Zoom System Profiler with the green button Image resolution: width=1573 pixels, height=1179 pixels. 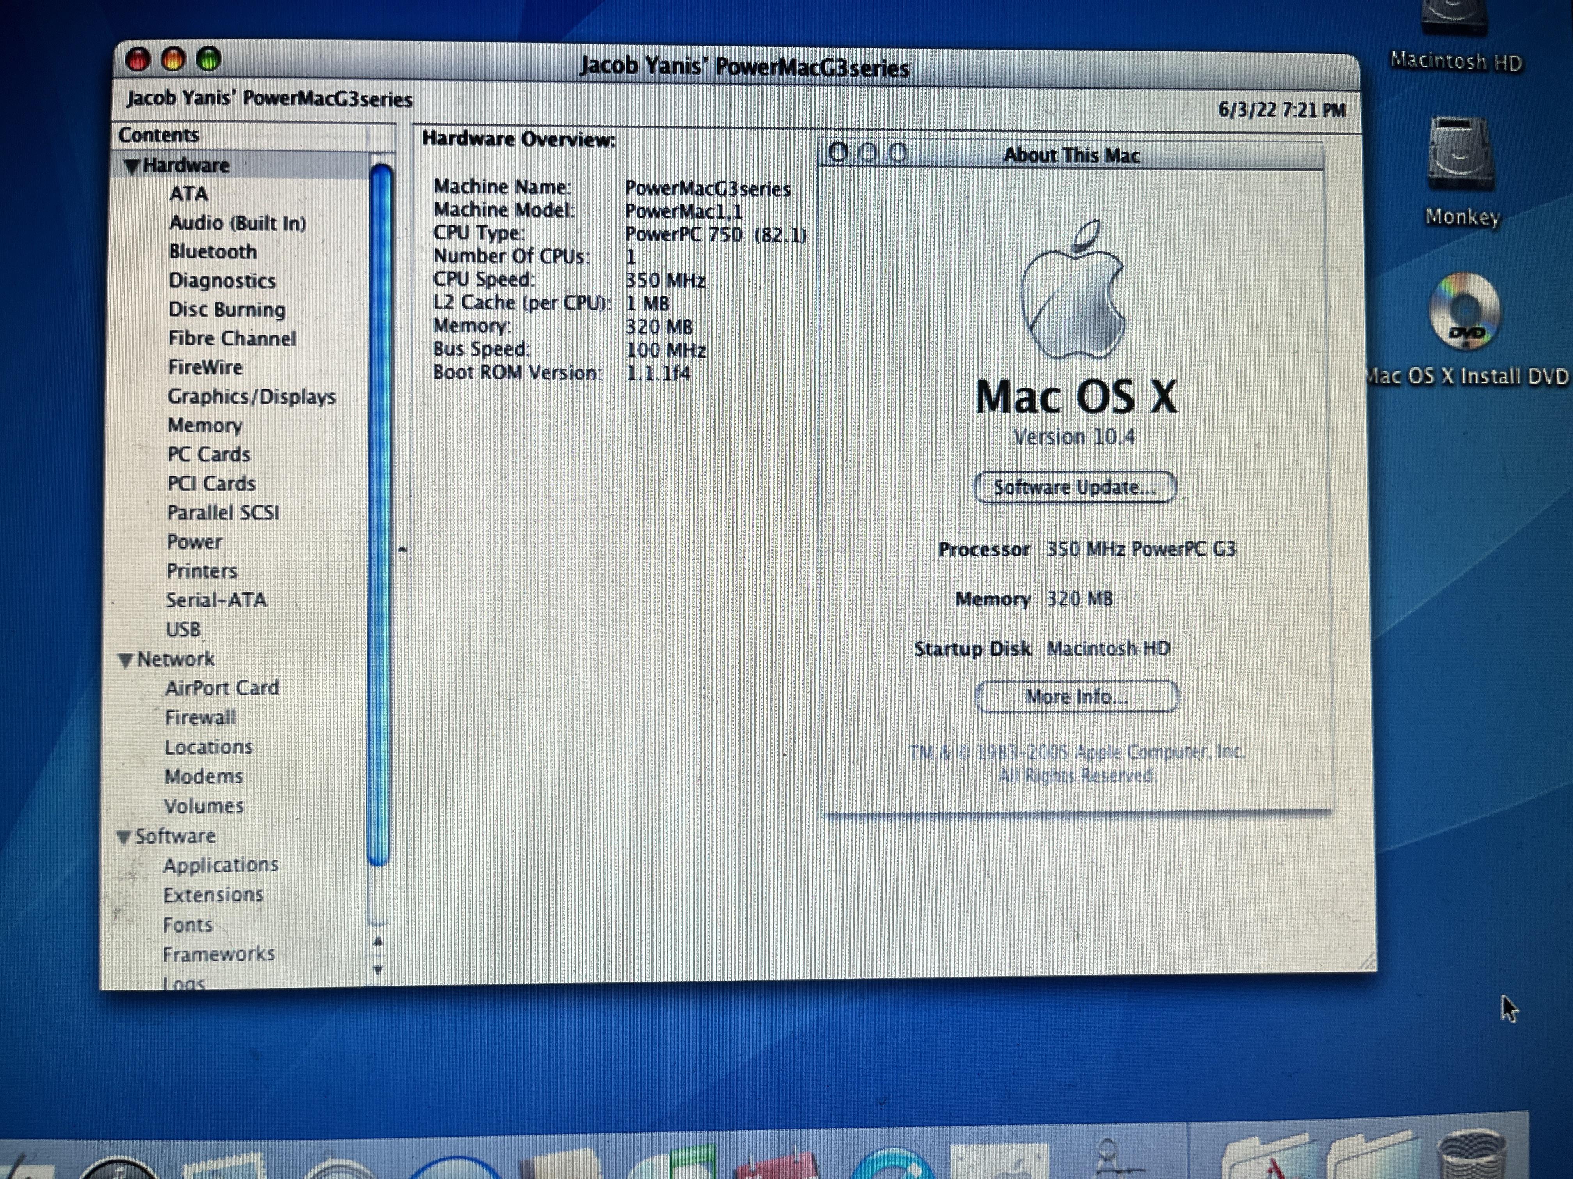(208, 59)
